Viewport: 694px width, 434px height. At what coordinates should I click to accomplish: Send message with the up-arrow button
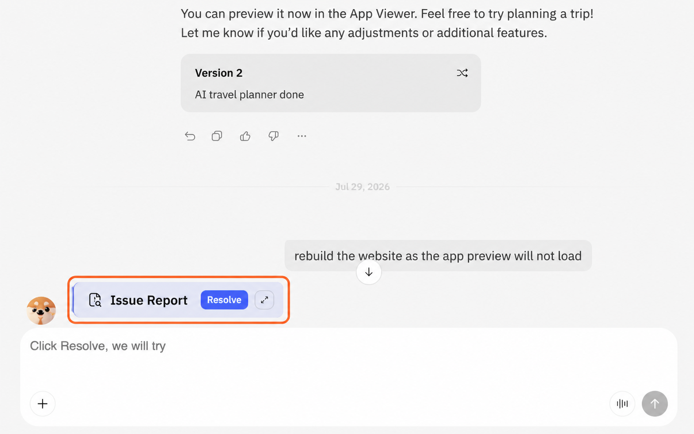[x=655, y=403]
